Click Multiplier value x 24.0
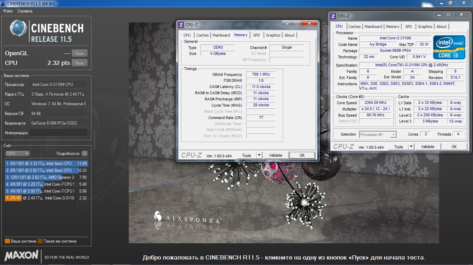This screenshot has height=265, width=473. tap(375, 109)
